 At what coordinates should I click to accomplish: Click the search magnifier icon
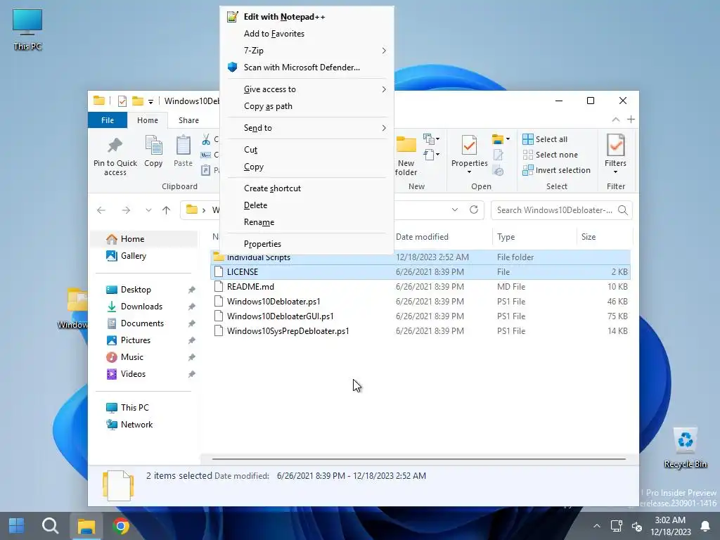click(623, 210)
